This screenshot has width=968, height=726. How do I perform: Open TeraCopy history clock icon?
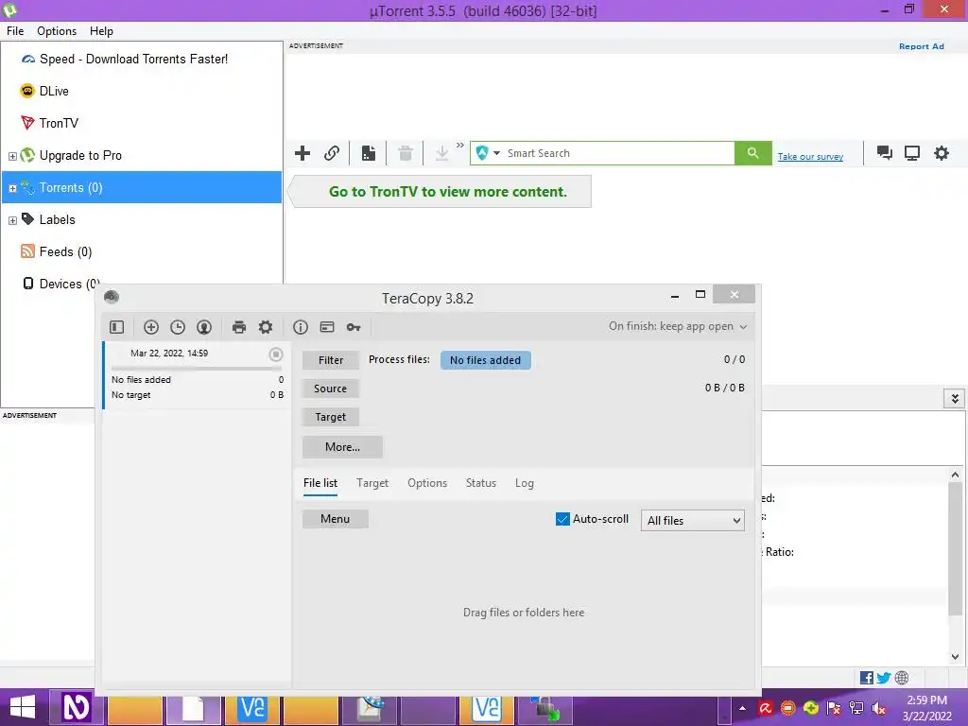click(177, 327)
